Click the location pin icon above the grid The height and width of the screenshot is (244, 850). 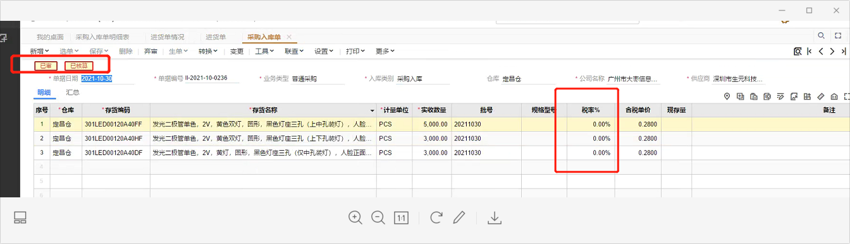point(727,96)
